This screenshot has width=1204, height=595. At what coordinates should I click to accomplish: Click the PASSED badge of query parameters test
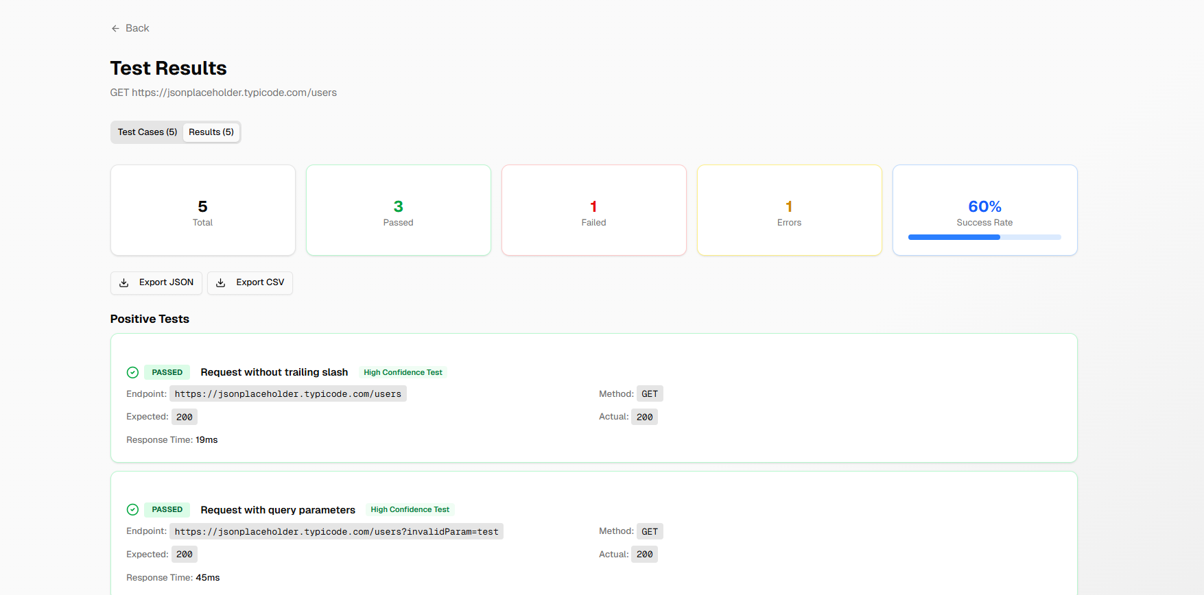point(167,509)
